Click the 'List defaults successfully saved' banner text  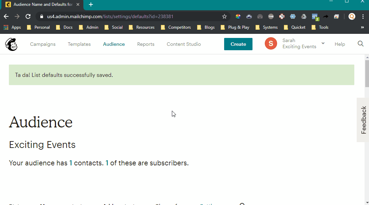click(x=64, y=75)
